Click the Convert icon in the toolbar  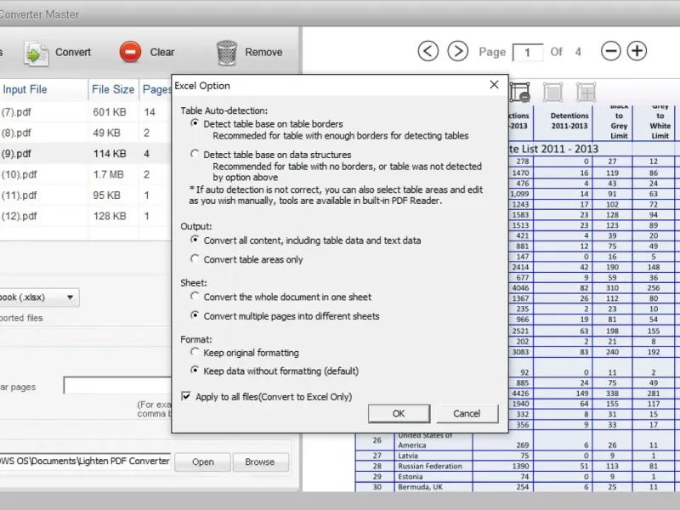[x=36, y=53]
